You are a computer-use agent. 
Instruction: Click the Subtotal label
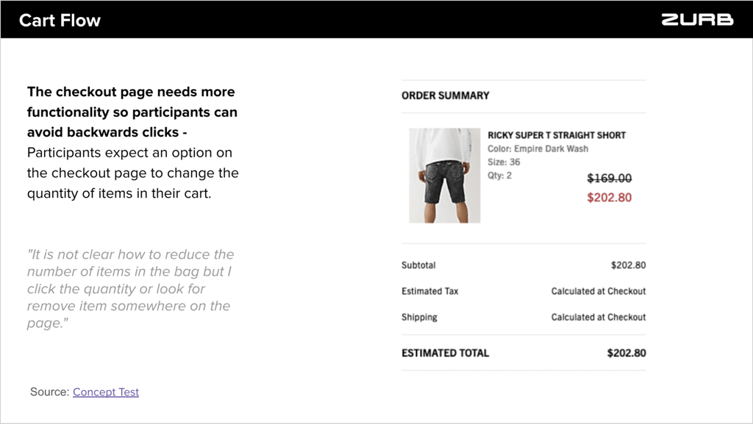[x=418, y=265]
